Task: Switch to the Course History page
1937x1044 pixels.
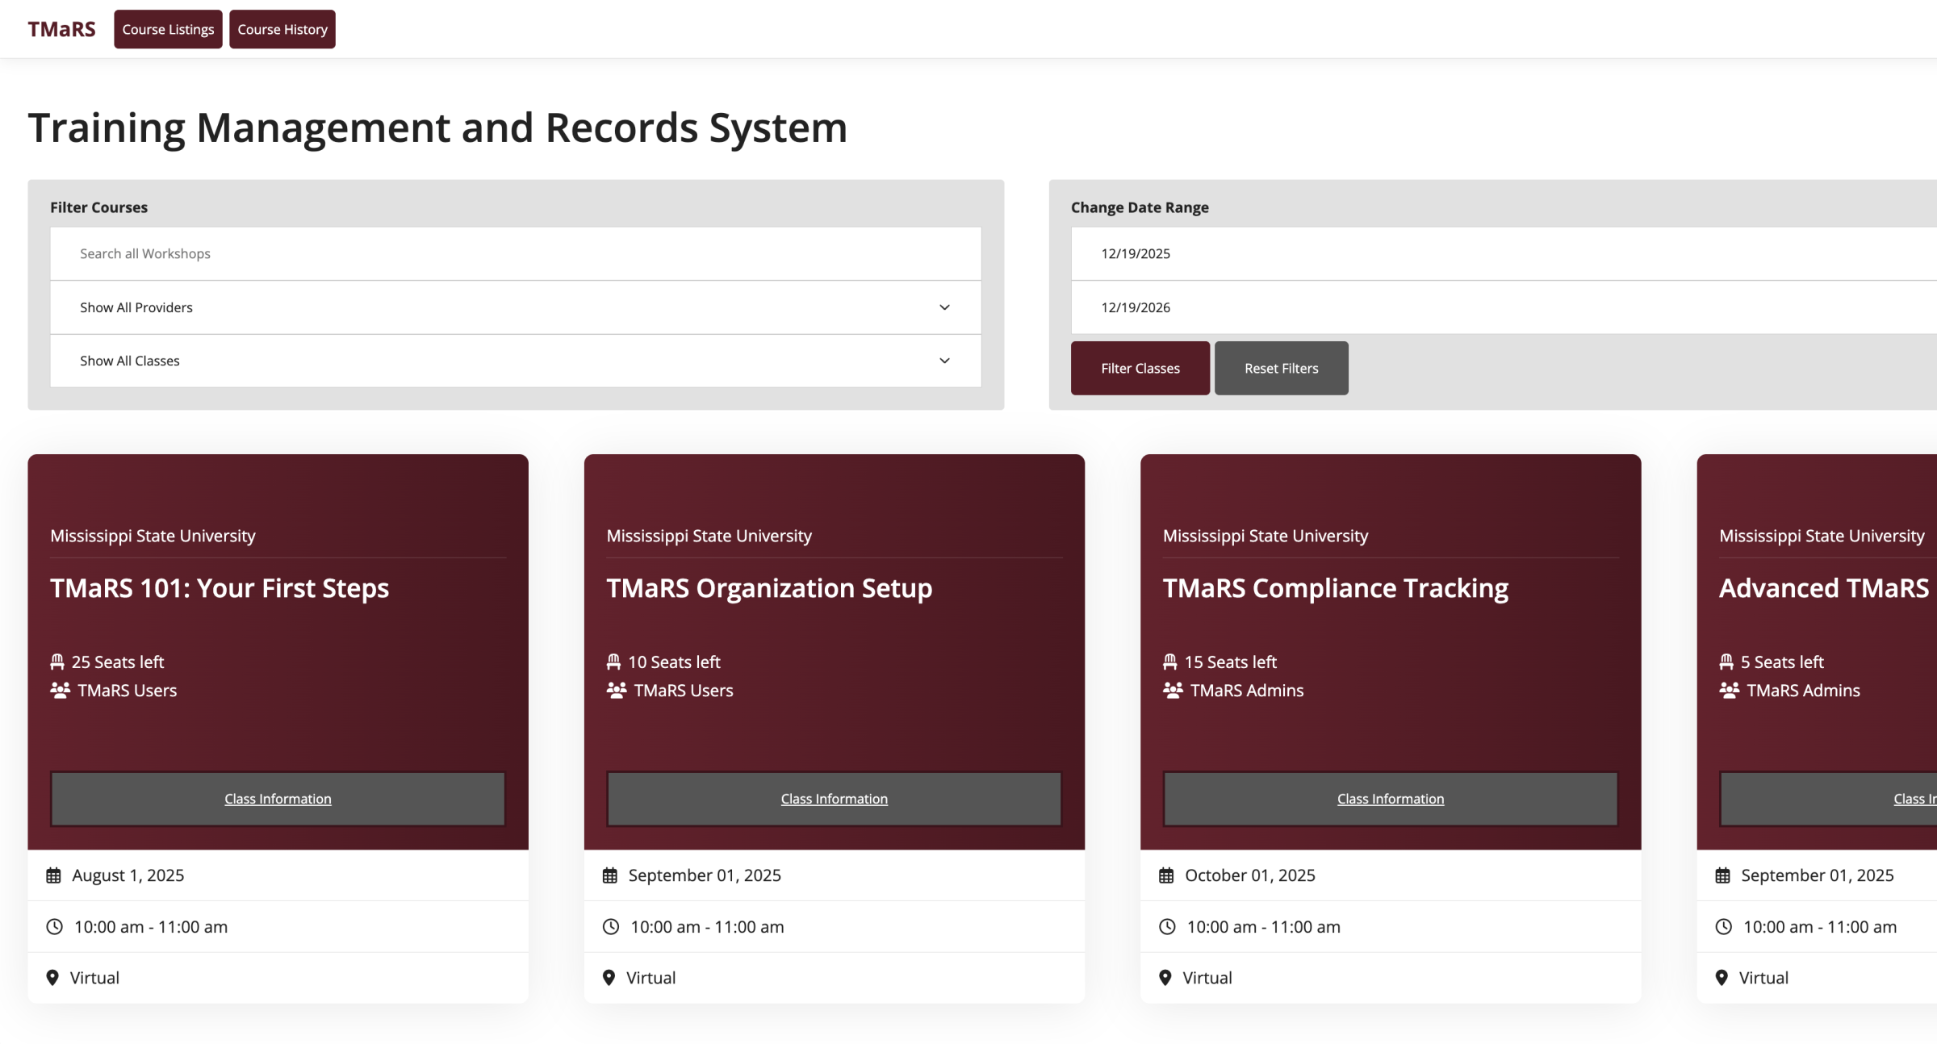Action: [282, 29]
